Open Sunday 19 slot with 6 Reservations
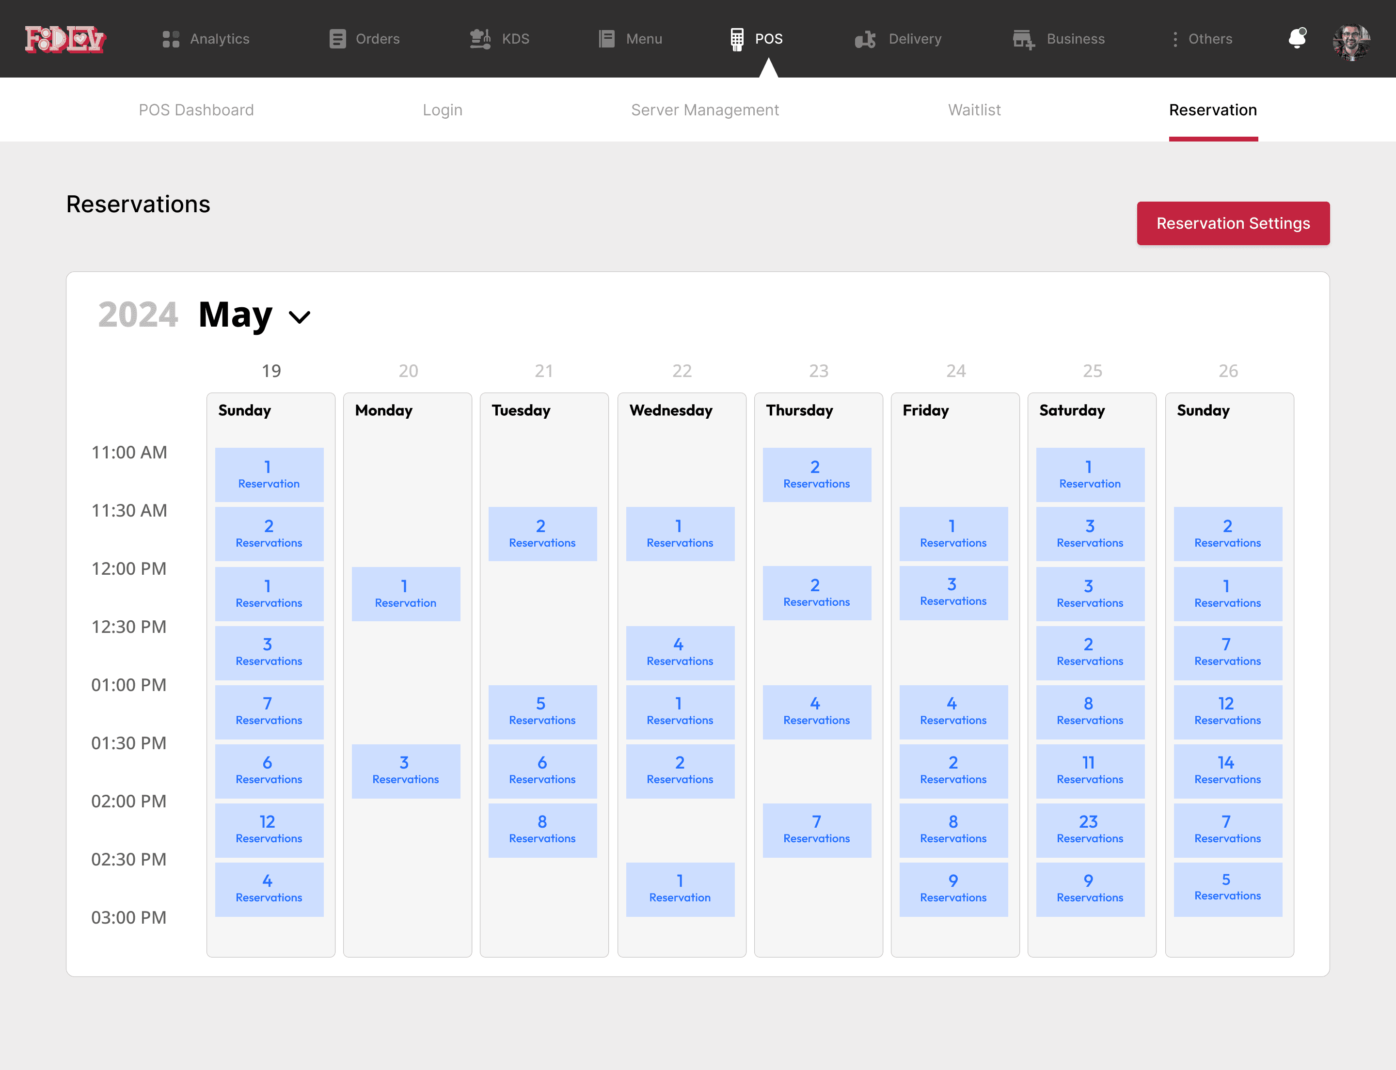This screenshot has width=1396, height=1070. [x=269, y=771]
